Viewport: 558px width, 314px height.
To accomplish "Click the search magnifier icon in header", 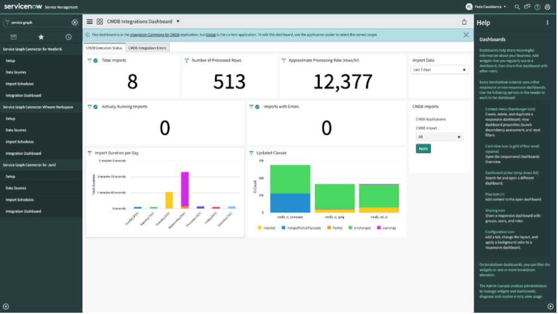I will (517, 7).
